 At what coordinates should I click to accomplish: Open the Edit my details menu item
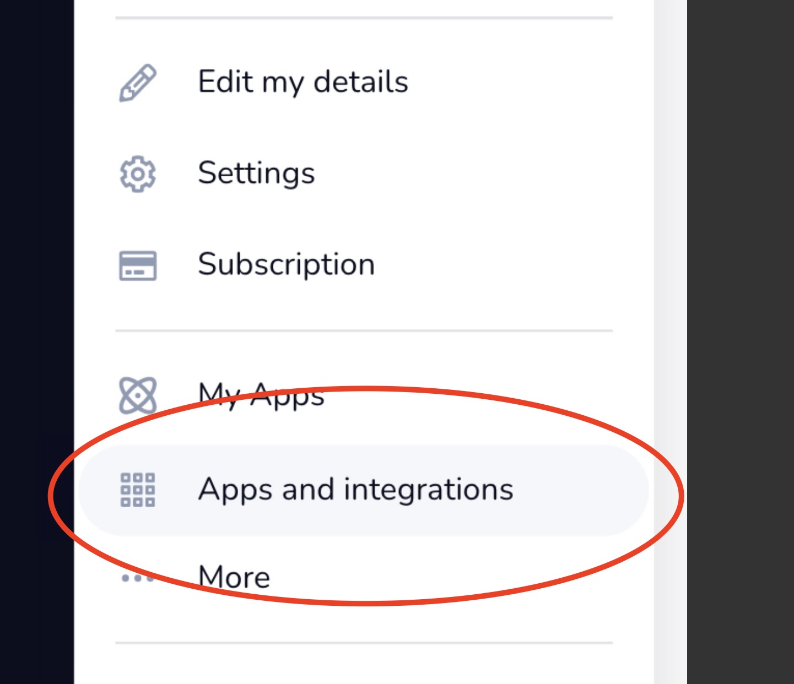[303, 82]
